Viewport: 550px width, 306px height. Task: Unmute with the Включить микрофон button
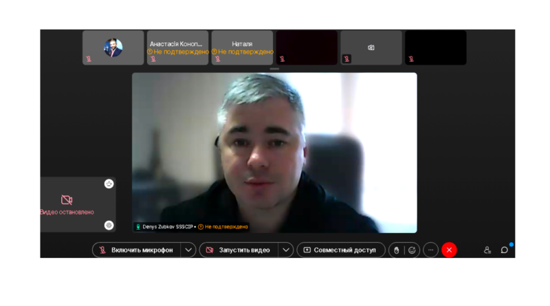tap(137, 250)
